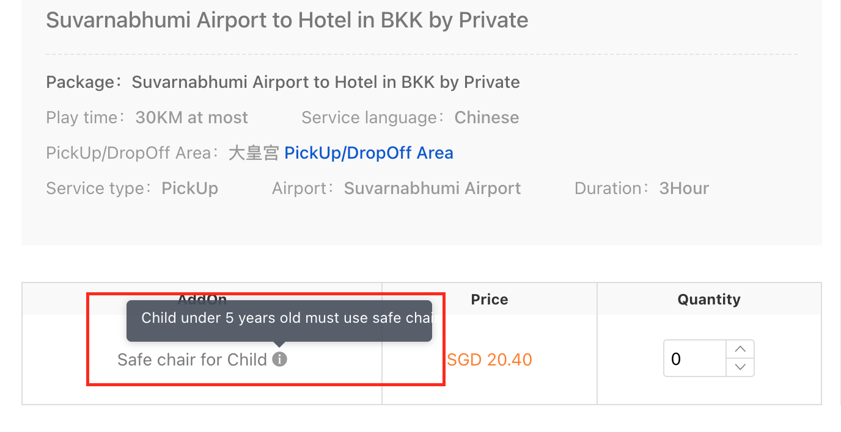The width and height of the screenshot is (841, 432).
Task: Click the Price column header
Action: tap(489, 300)
